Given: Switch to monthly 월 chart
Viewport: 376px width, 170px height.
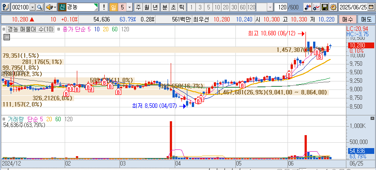Looking at the screenshot, I should 146,8.
